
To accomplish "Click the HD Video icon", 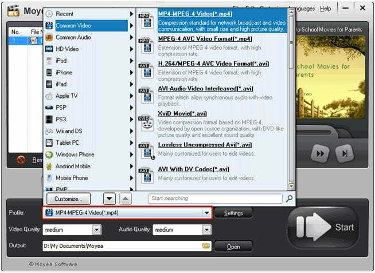I will pos(49,49).
